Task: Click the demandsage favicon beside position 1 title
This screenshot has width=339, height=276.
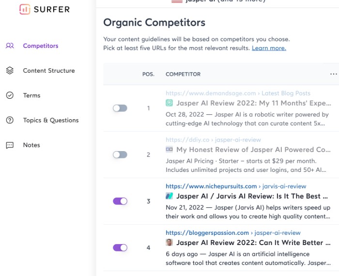Action: (169, 103)
